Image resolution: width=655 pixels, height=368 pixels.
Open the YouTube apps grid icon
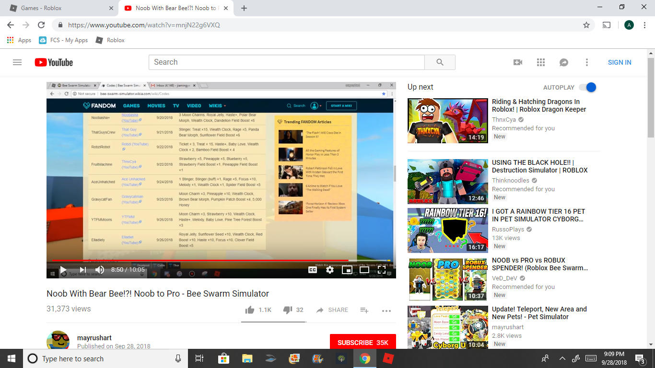[x=541, y=62]
